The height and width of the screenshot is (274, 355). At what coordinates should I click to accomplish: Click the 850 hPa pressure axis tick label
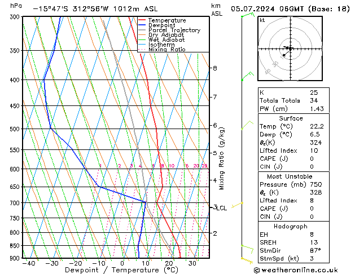coord(15,246)
